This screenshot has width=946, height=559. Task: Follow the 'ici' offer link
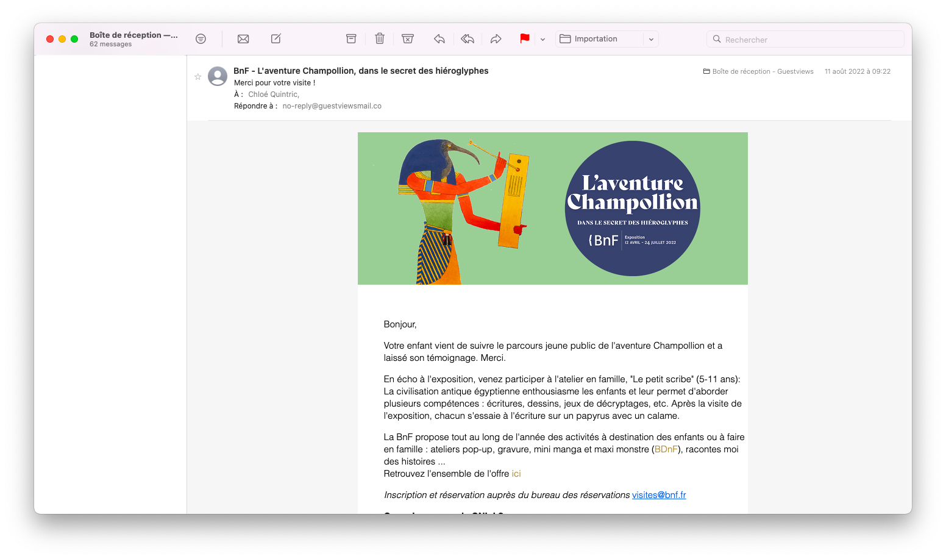[516, 474]
